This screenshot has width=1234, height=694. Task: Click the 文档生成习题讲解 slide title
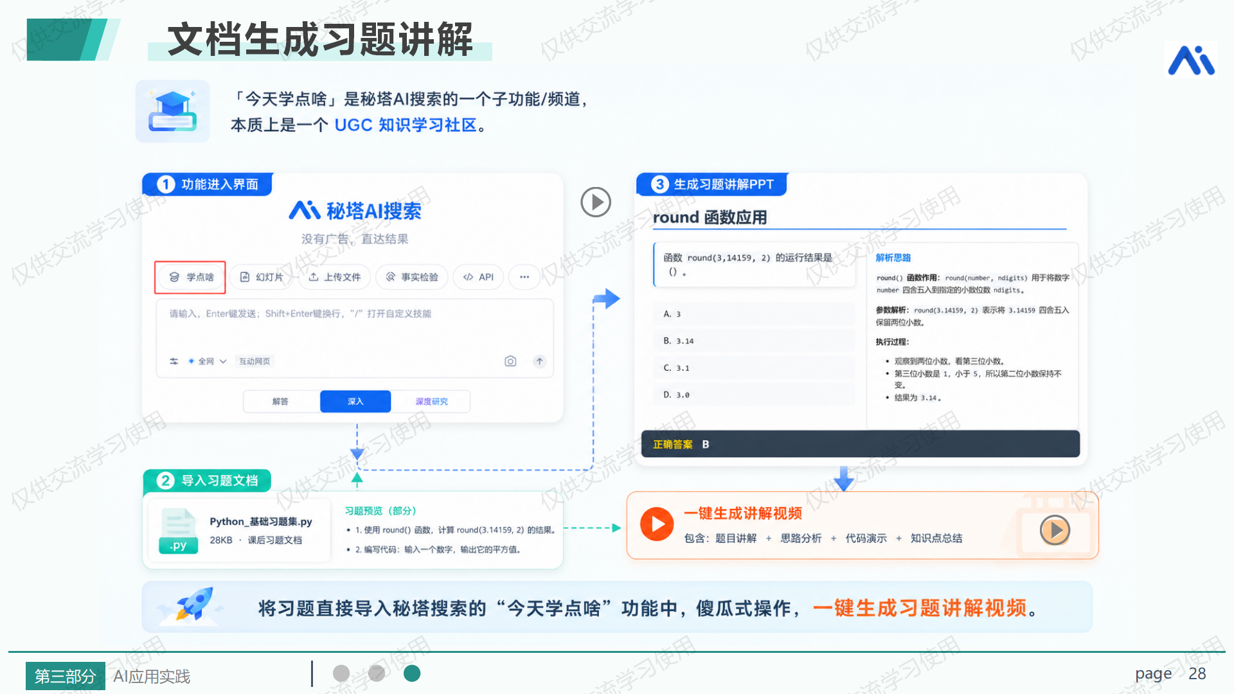coord(320,40)
